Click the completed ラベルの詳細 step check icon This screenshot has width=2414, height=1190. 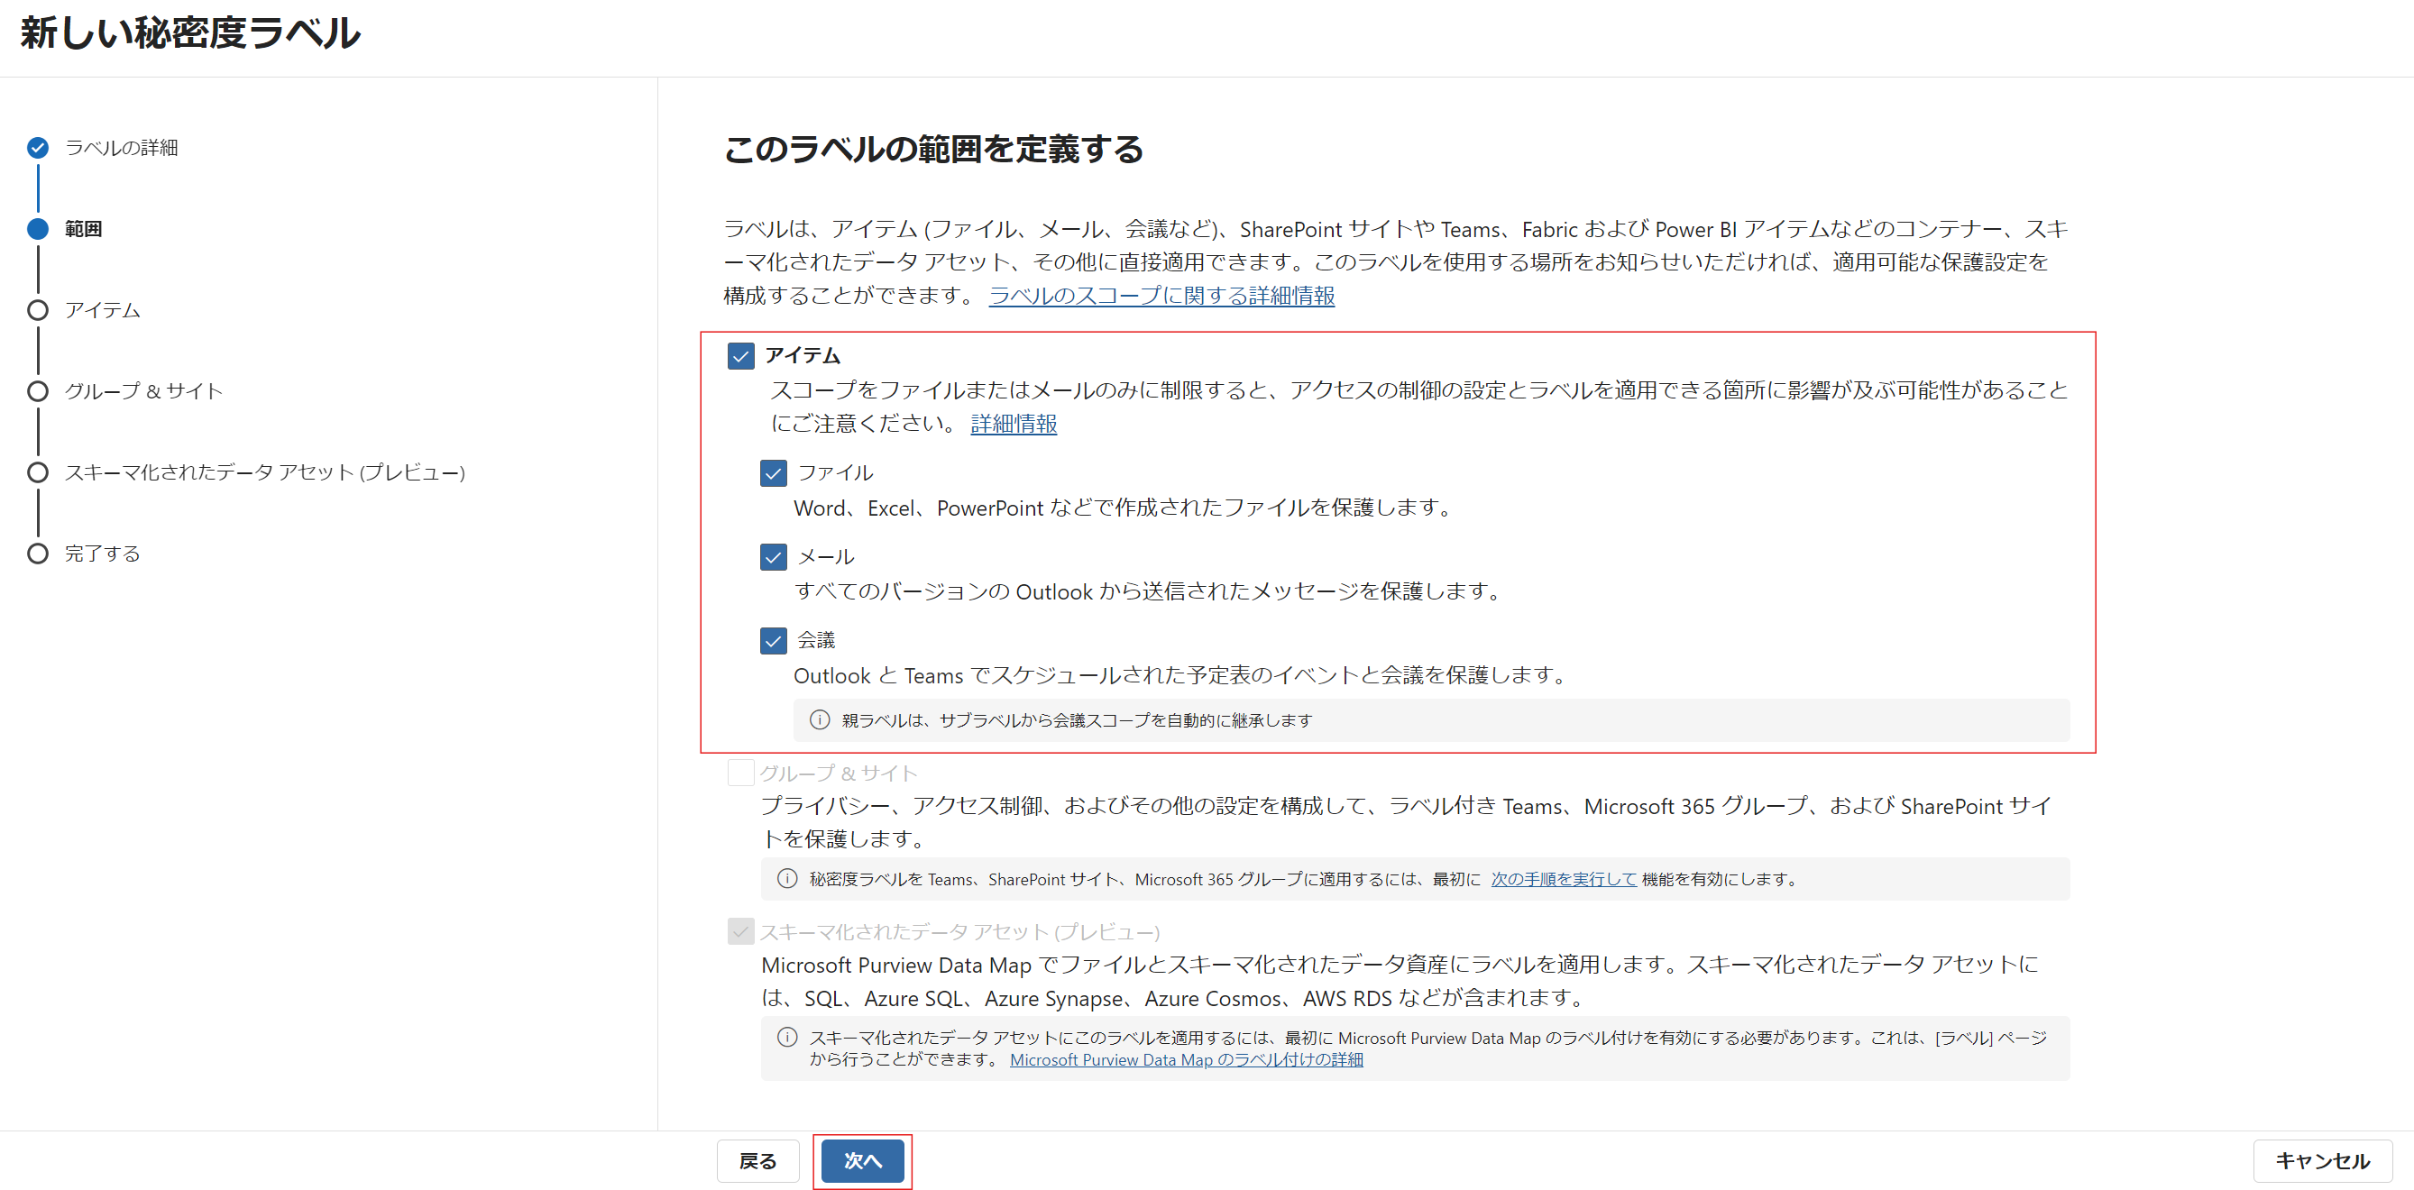pos(38,147)
